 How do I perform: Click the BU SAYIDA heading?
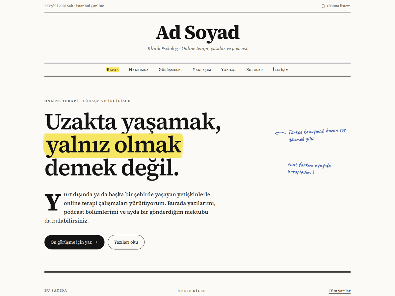tap(56, 291)
